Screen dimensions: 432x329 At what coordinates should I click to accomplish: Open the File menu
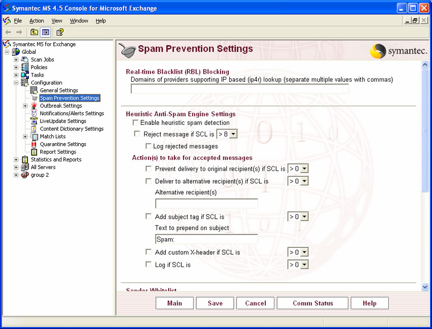(18, 21)
